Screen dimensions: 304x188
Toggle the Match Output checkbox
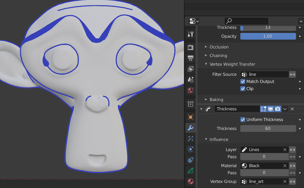coord(243,82)
